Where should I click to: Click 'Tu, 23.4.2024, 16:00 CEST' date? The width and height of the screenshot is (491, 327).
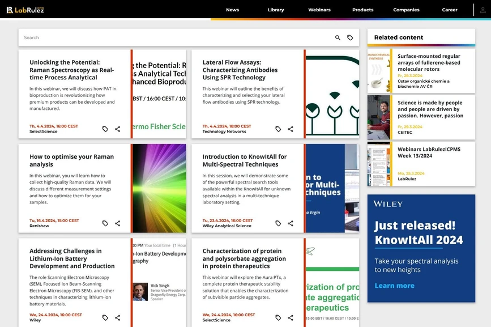coord(228,220)
